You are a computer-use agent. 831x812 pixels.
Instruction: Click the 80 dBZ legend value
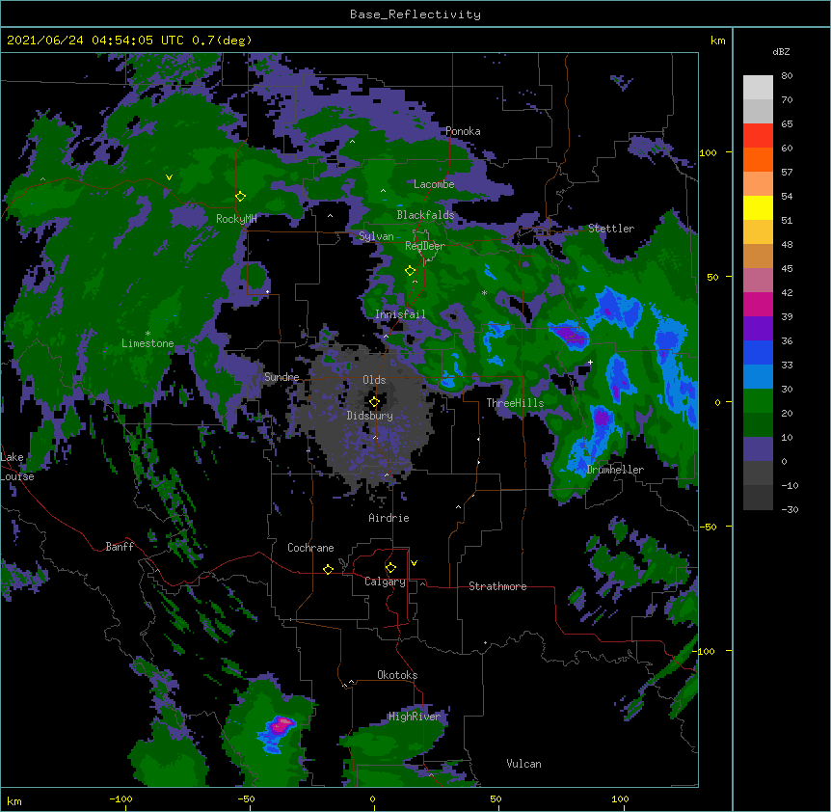787,76
